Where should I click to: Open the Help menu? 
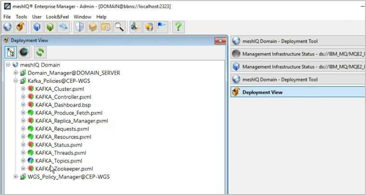(x=101, y=17)
